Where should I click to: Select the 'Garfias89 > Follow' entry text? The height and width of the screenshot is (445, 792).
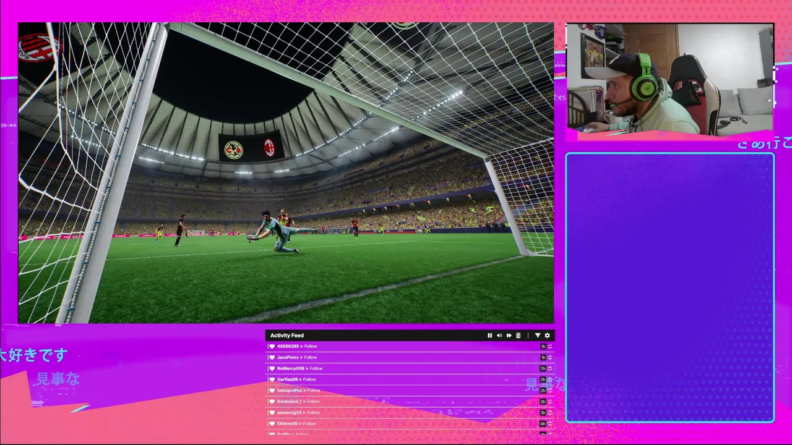click(x=296, y=379)
